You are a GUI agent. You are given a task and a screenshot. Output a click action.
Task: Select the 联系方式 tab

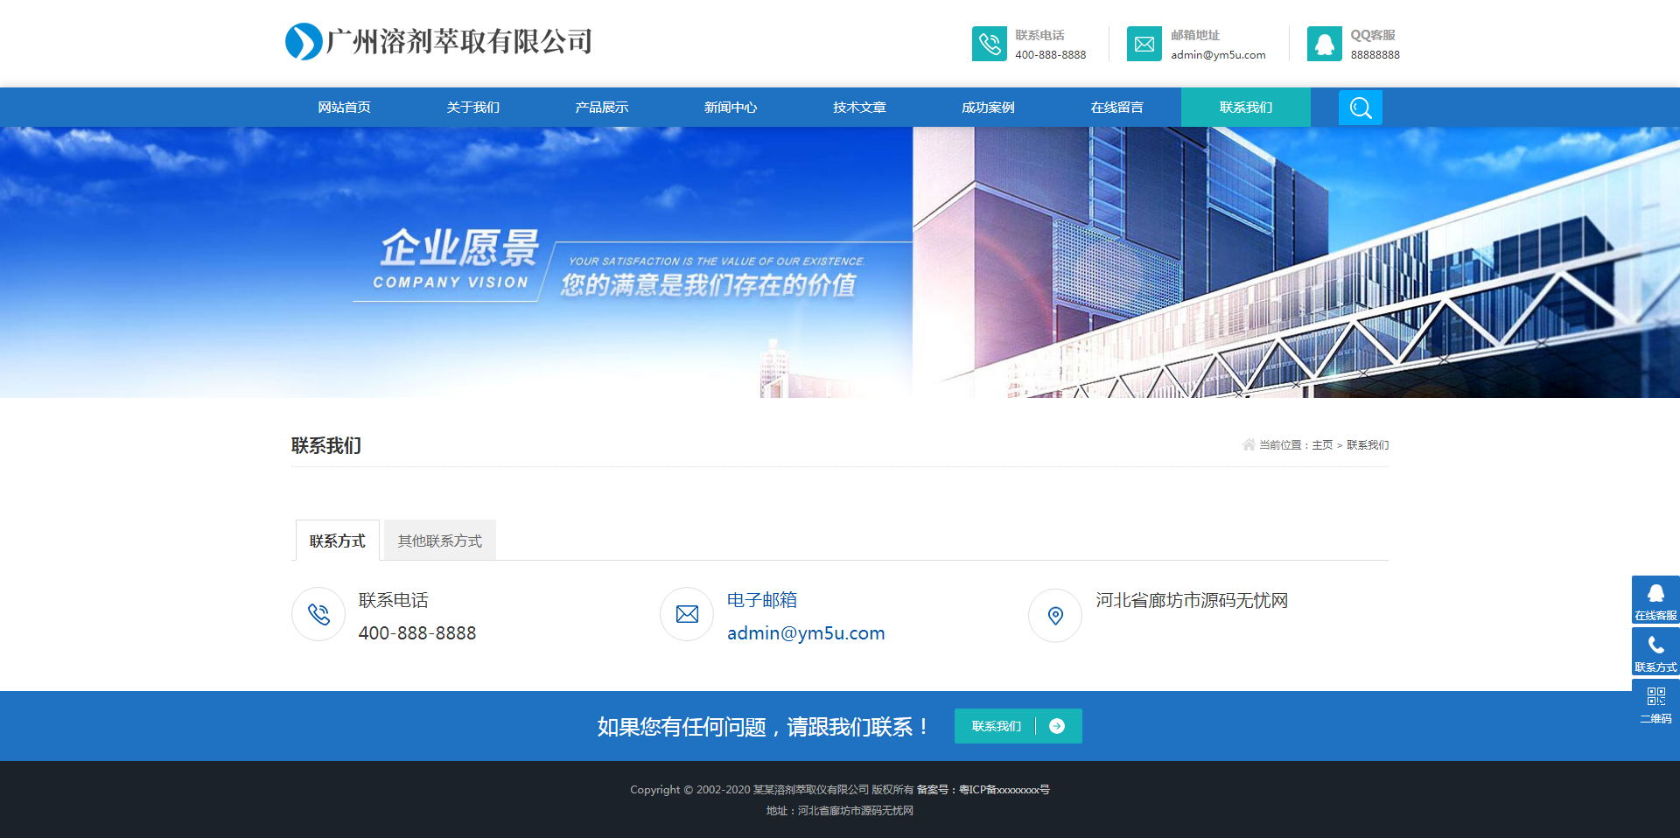(337, 541)
